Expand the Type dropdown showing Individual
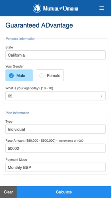 (x=55, y=129)
